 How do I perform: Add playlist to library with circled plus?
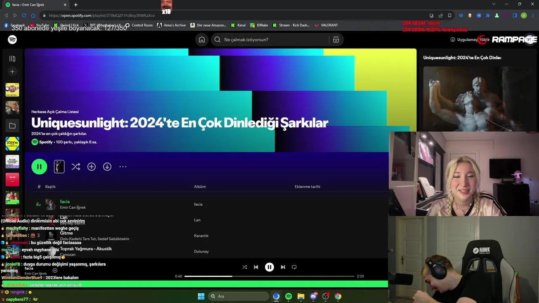pyautogui.click(x=91, y=167)
